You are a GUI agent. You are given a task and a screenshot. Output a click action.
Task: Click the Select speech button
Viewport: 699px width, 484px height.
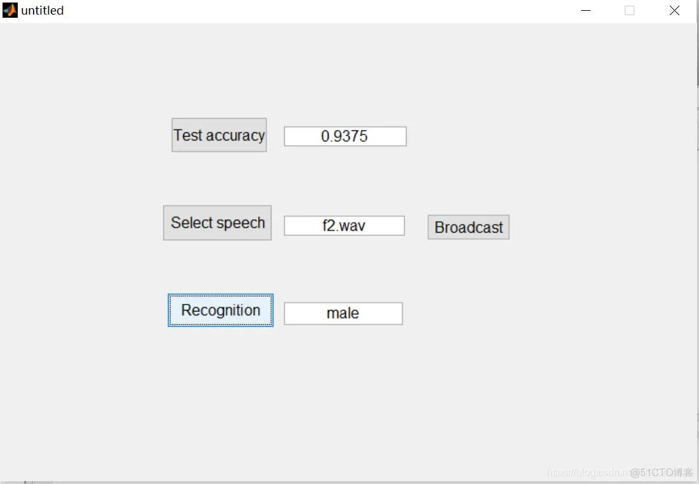click(x=217, y=222)
